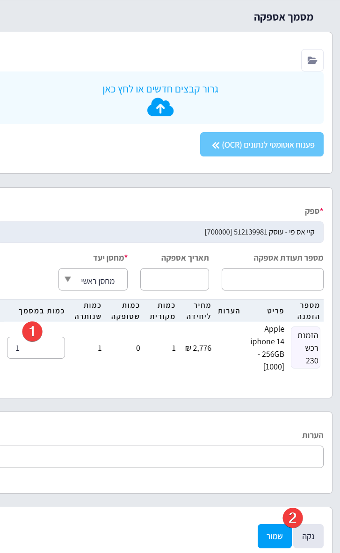Click the 'מחיר ליחידה' column header
Viewport: 340px width, 553px height.
tap(199, 311)
